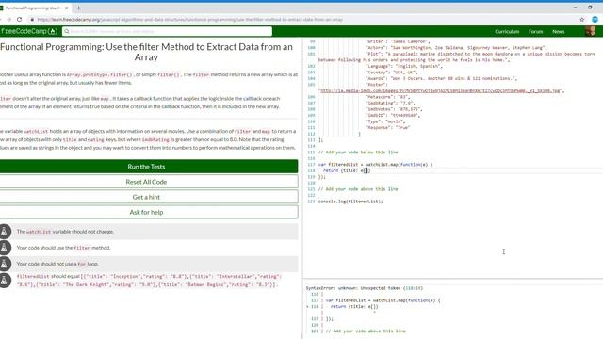This screenshot has width=603, height=339.
Task: Click 'console.log(filteredList);' code line
Action: 350,202
